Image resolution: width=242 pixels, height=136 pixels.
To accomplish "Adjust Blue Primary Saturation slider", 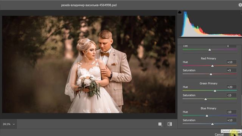I will (x=213, y=124).
